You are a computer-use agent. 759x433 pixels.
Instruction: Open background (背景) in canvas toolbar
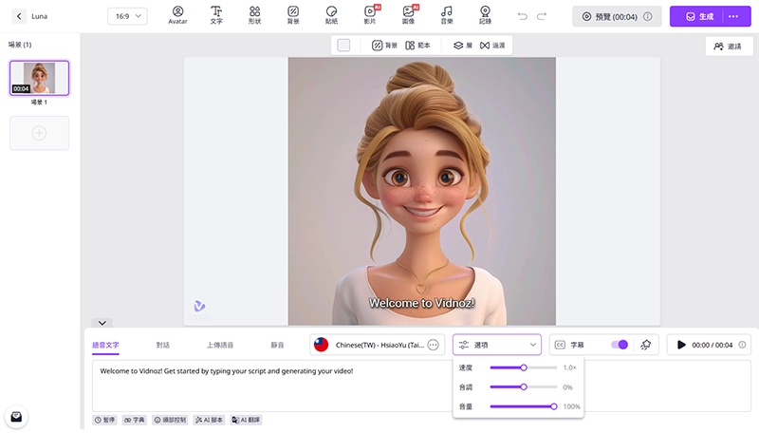coord(384,45)
